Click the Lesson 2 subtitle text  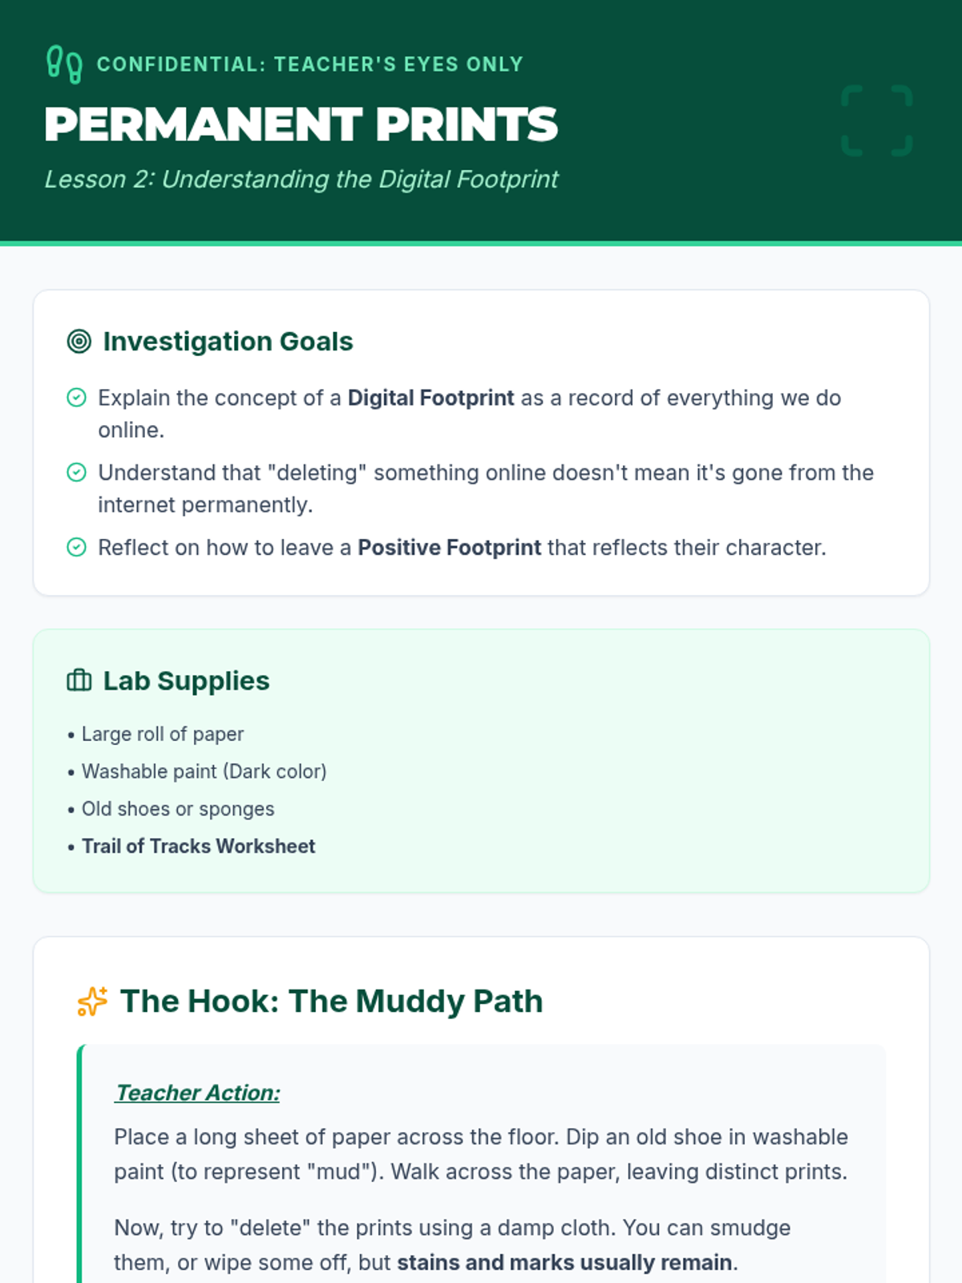[301, 179]
